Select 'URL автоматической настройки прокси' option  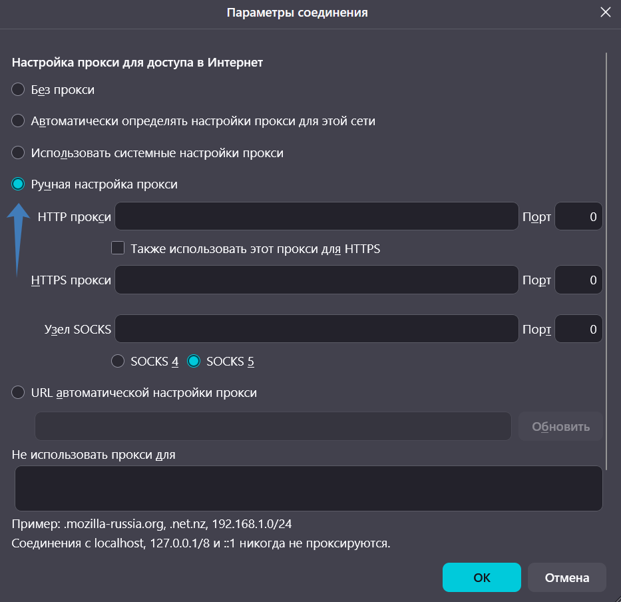(x=19, y=393)
